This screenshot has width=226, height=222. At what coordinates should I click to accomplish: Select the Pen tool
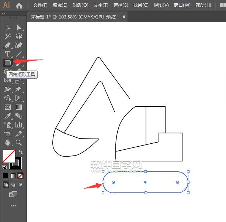8,45
